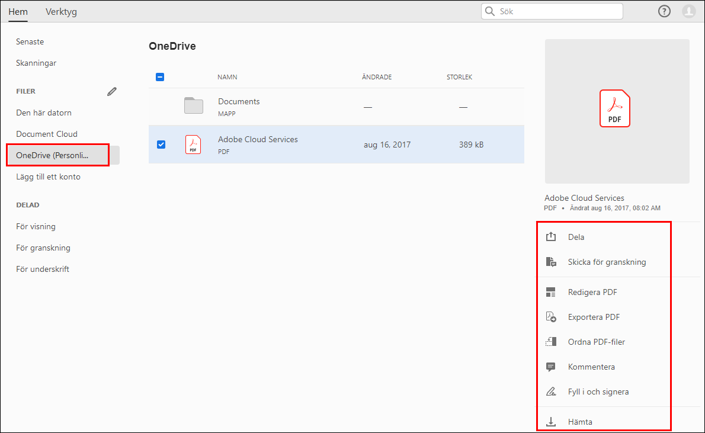Click the Exportera PDF icon
Image resolution: width=705 pixels, height=433 pixels.
tap(551, 316)
